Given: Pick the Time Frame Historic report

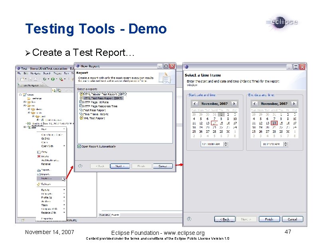Looking at the screenshot, I should tap(94, 114).
